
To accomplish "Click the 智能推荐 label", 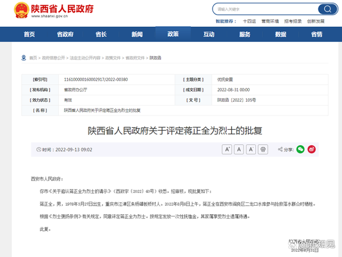I will coord(226,21).
